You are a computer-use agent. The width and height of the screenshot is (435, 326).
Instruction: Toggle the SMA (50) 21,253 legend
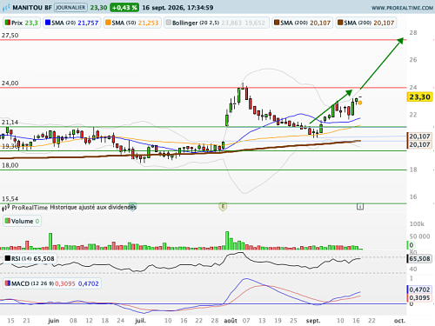[132, 23]
